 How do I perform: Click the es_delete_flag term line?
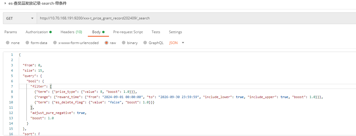coord(94,102)
